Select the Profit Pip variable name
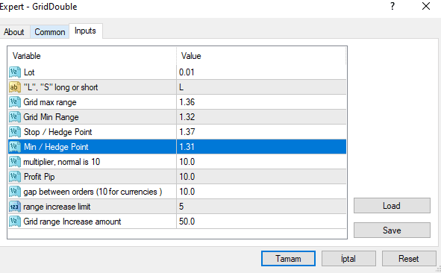 40,177
